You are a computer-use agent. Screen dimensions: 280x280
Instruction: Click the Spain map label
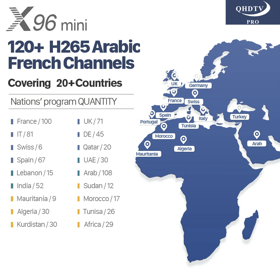[x=165, y=115]
